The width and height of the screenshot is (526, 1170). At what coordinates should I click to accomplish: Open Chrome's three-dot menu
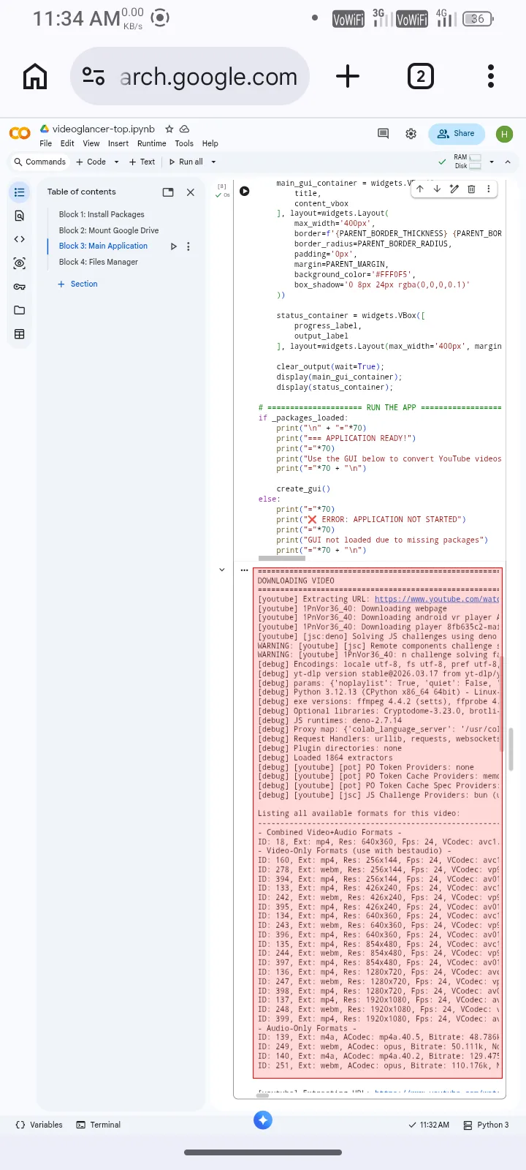point(491,76)
